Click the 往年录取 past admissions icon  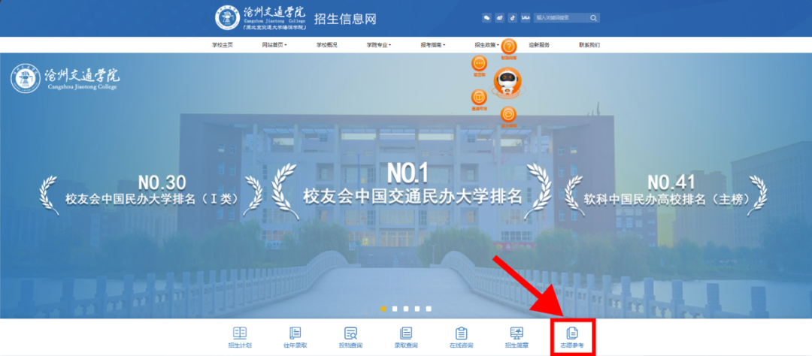click(295, 336)
